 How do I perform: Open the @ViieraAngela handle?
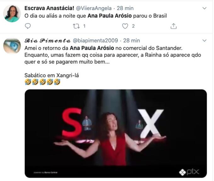[x=94, y=8]
